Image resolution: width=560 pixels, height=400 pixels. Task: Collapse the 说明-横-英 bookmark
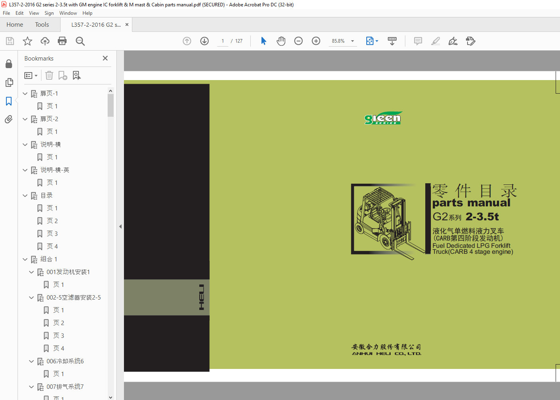[x=25, y=170]
